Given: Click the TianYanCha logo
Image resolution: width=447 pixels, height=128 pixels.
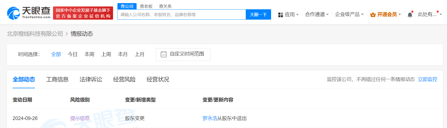Looking at the screenshot, I should click(29, 13).
